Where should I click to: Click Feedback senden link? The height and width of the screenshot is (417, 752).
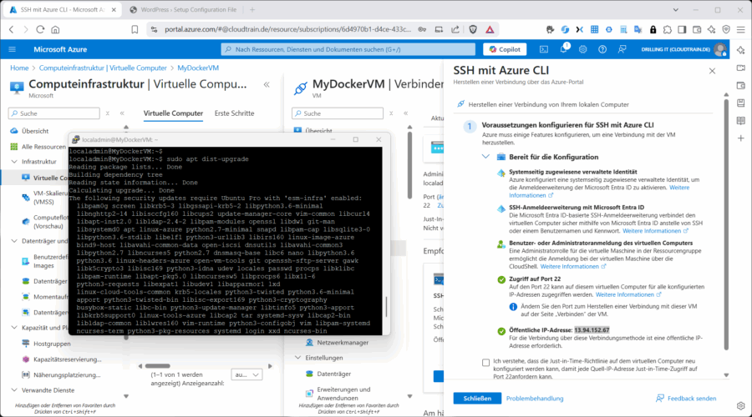(x=686, y=399)
